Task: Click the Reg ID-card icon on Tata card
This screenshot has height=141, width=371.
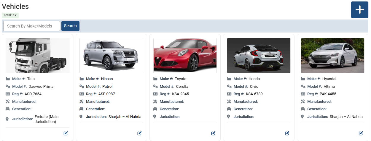Action: pos(8,94)
